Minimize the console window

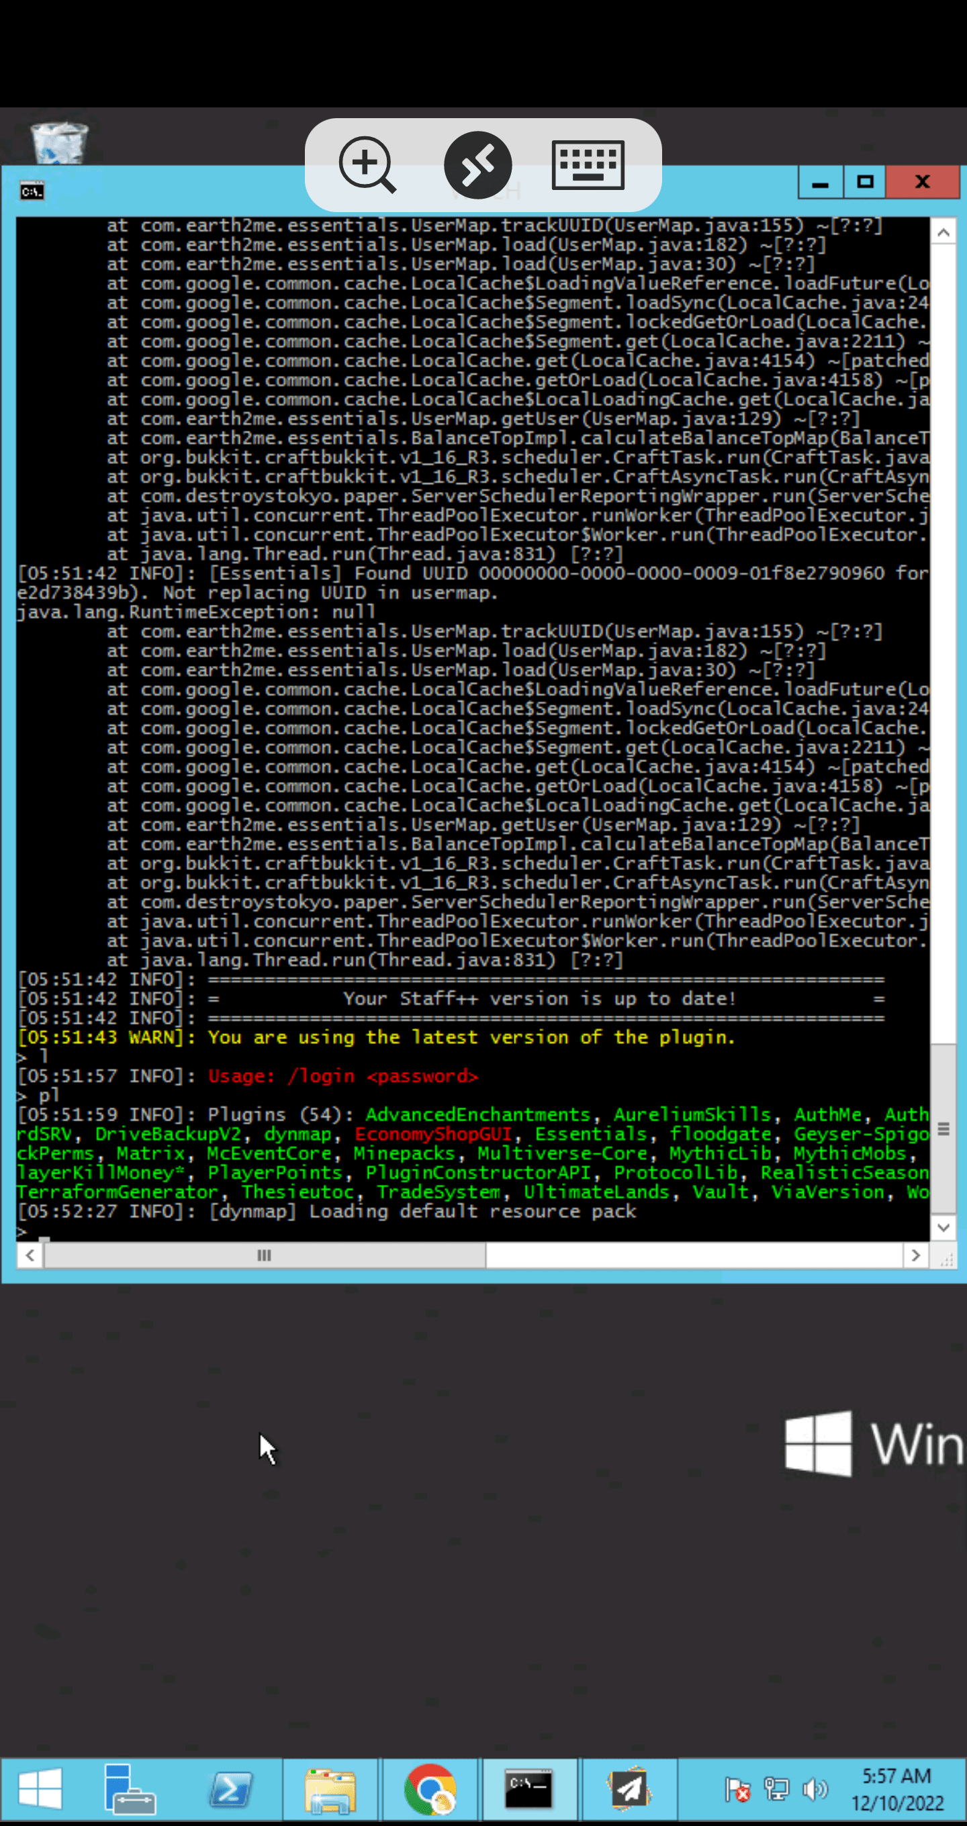[x=820, y=182]
